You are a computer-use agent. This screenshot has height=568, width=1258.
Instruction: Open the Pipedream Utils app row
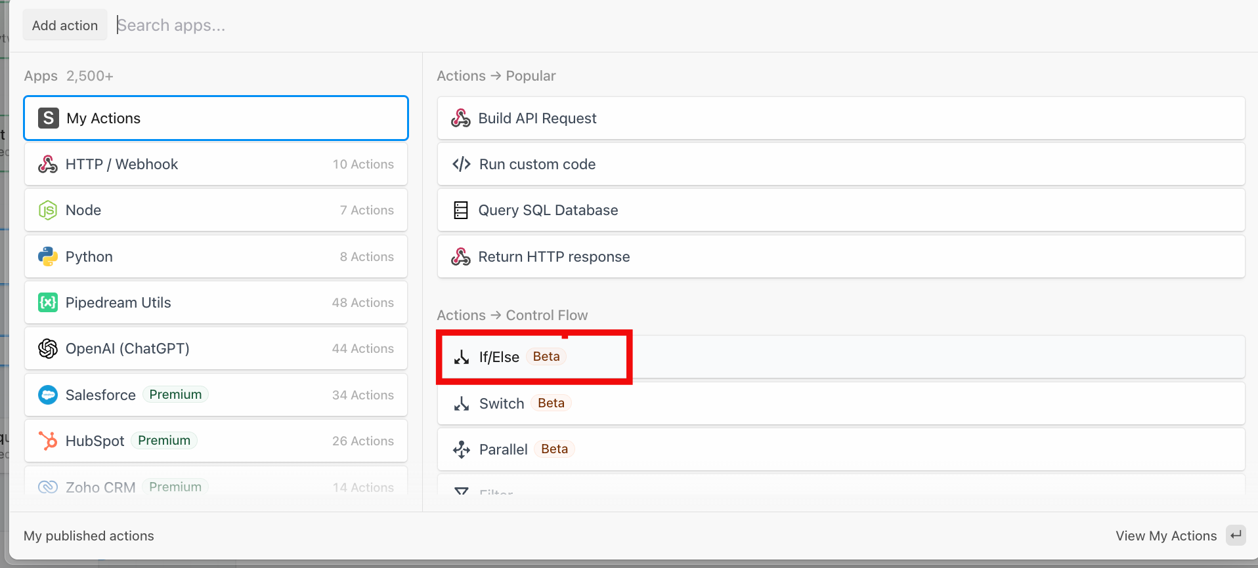coord(216,302)
